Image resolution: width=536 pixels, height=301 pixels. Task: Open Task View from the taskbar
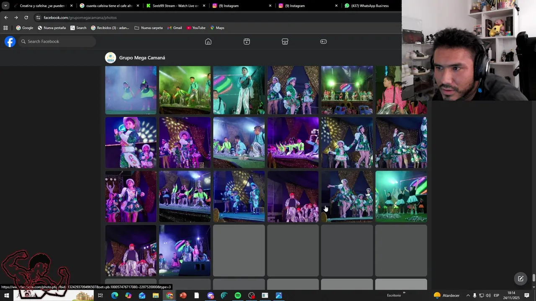pos(100,296)
